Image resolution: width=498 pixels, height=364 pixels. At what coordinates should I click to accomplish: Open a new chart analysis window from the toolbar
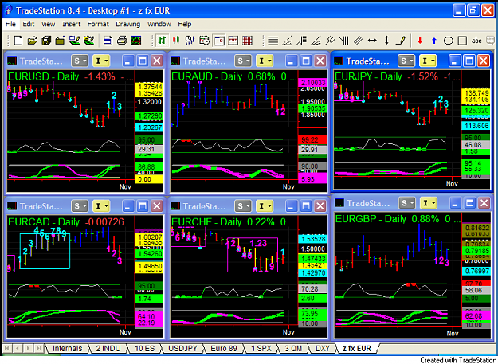[x=136, y=41]
